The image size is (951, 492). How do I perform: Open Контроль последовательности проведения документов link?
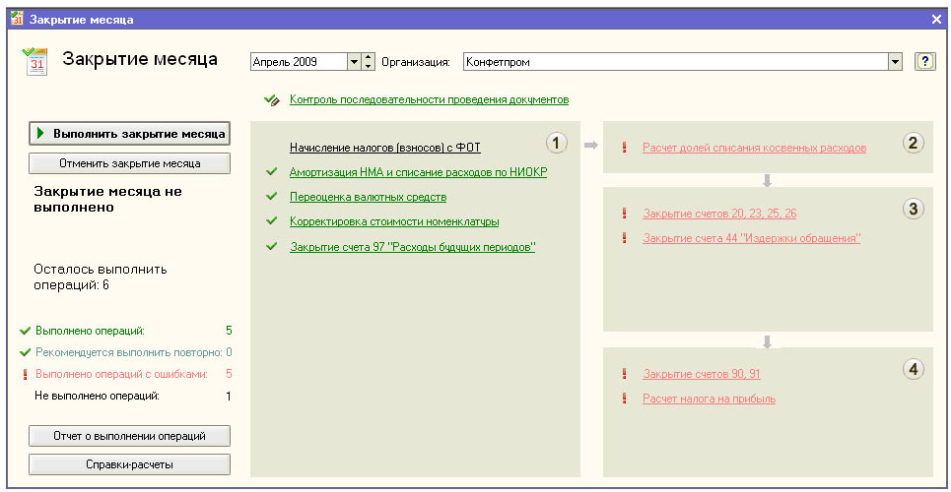click(430, 100)
